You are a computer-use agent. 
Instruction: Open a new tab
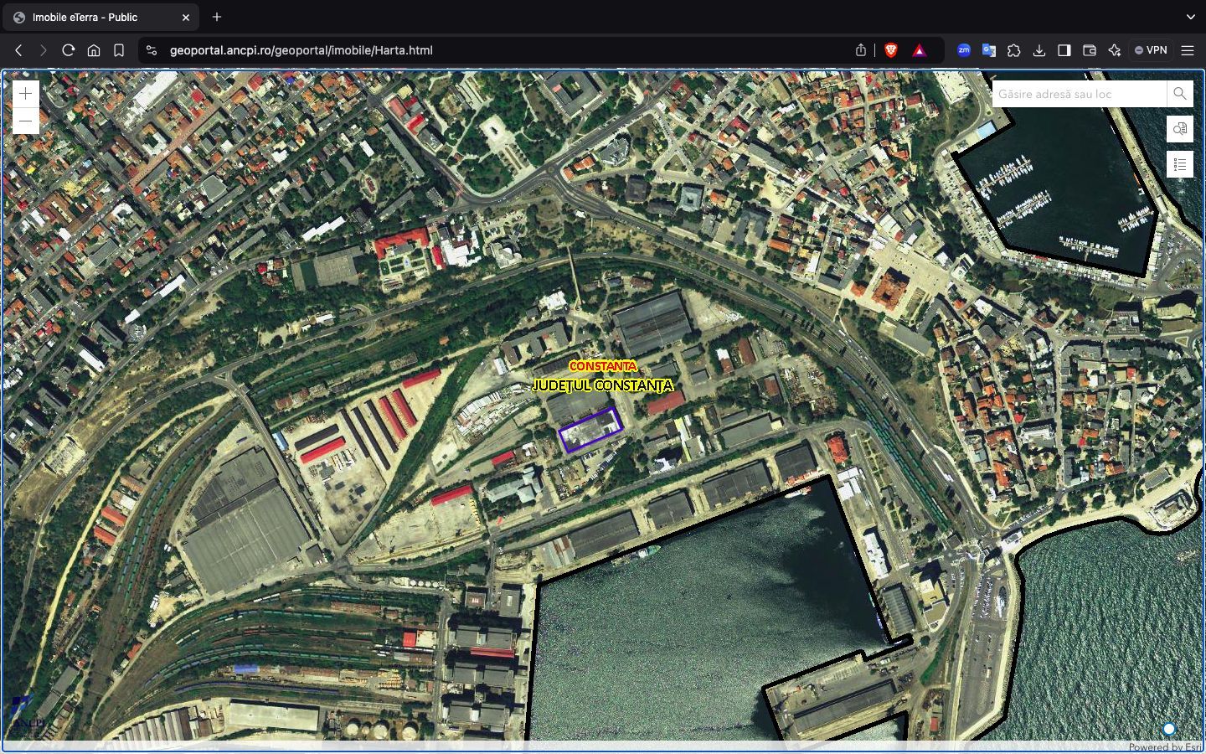pyautogui.click(x=217, y=17)
